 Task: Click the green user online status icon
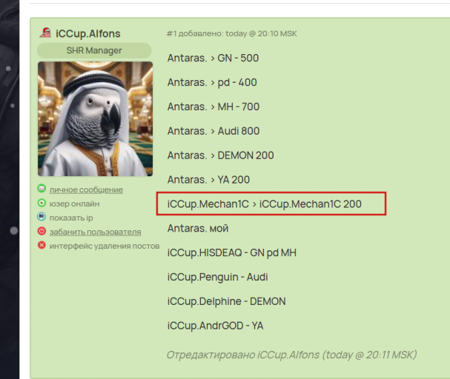(x=42, y=203)
